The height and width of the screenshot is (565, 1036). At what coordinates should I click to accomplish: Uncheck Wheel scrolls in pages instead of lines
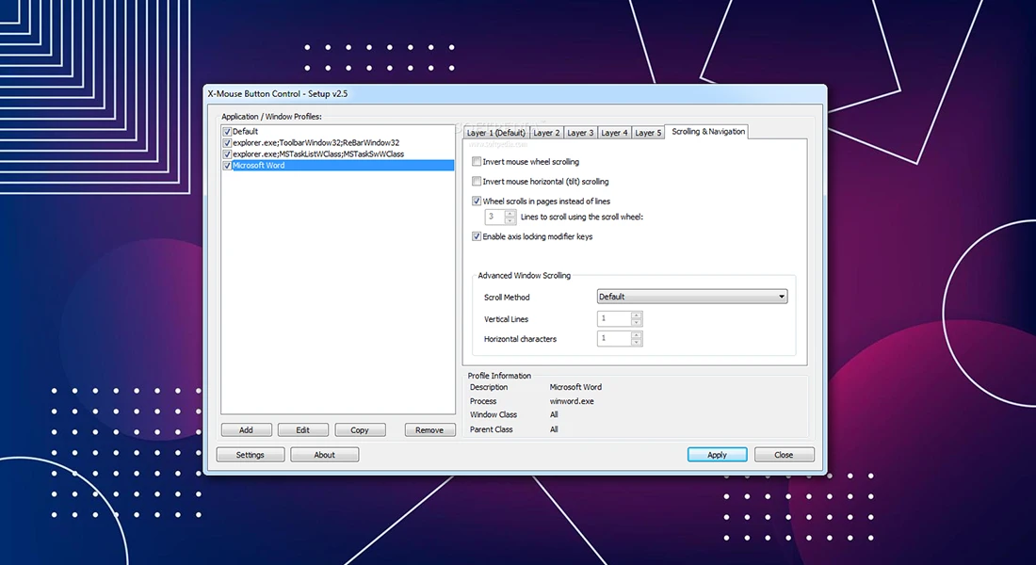pyautogui.click(x=477, y=201)
